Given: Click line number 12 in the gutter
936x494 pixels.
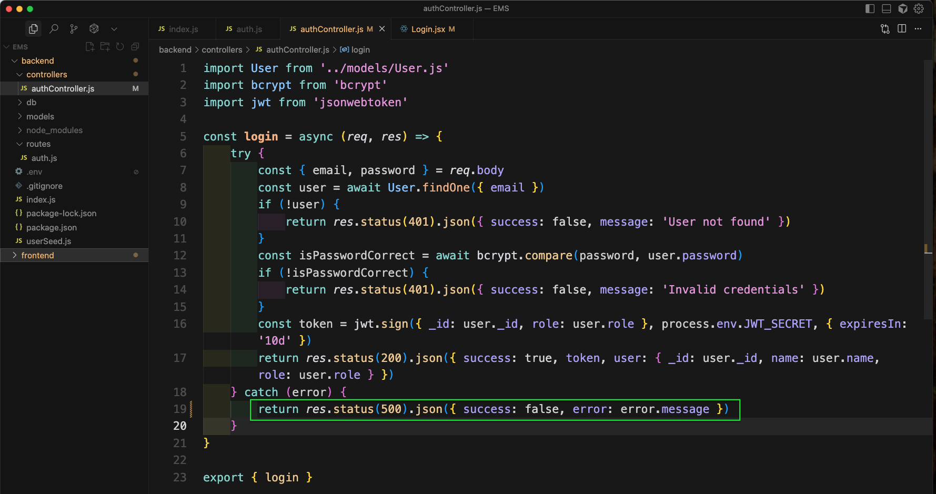Looking at the screenshot, I should 180,256.
